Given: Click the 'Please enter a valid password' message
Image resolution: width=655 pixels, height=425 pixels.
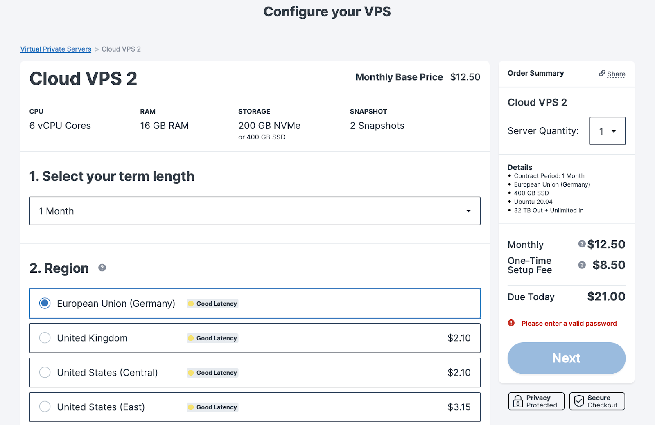Looking at the screenshot, I should (x=569, y=323).
